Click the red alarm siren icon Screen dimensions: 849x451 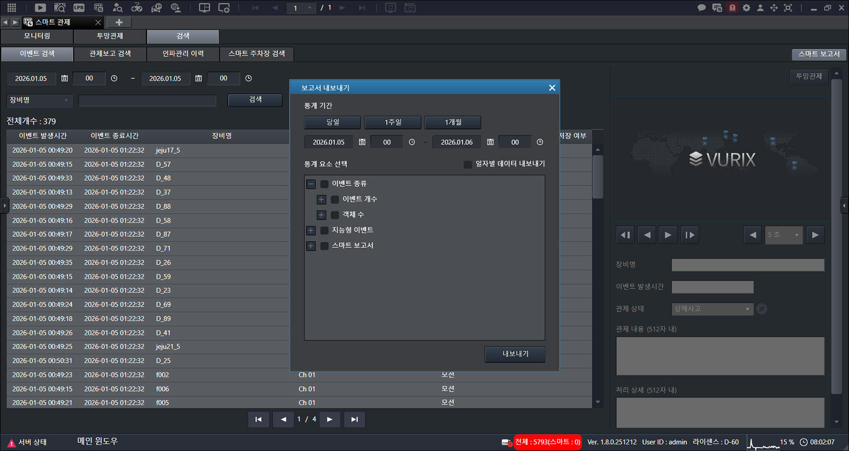(x=732, y=8)
